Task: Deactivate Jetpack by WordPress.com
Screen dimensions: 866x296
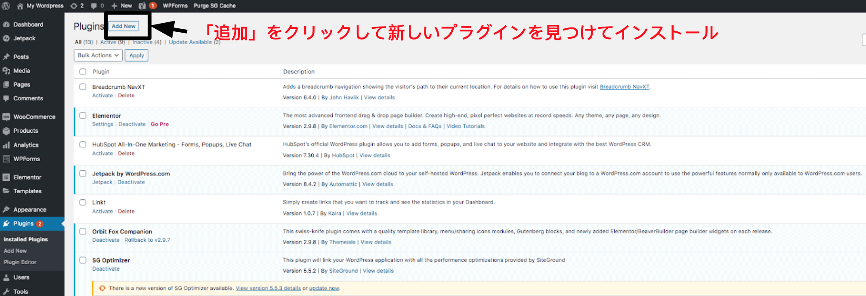Action: click(131, 182)
